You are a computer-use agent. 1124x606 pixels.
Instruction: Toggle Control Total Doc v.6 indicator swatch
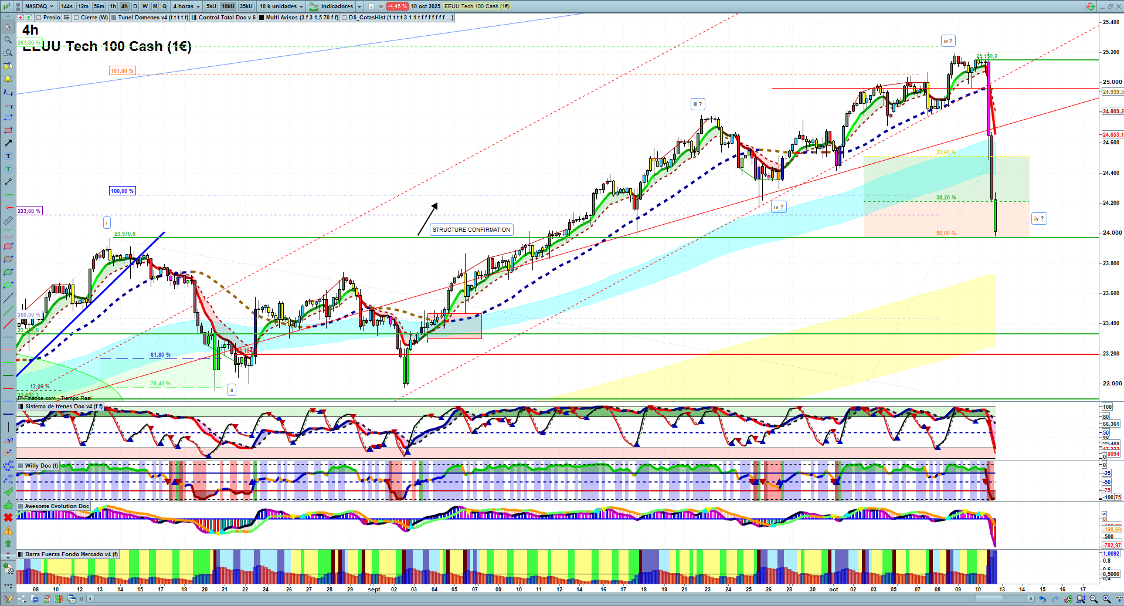tap(194, 18)
